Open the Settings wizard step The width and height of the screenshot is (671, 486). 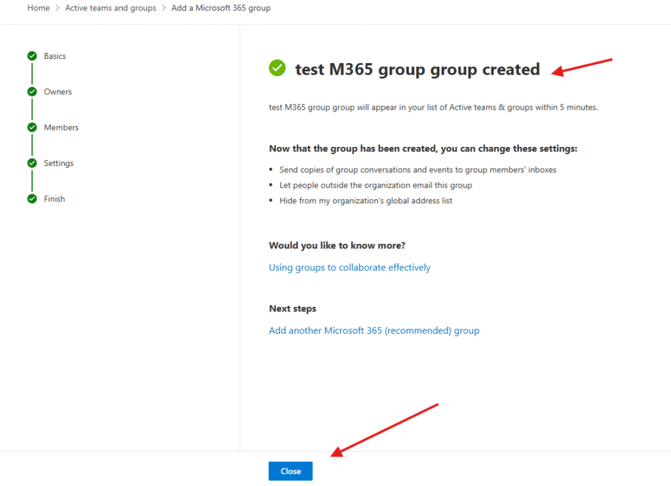click(59, 163)
